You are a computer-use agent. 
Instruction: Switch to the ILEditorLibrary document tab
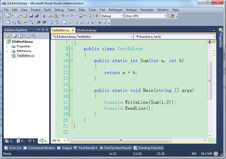point(86,30)
